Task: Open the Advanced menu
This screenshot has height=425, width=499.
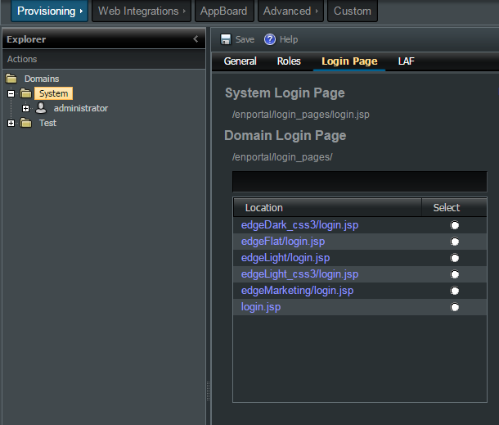Action: click(x=290, y=11)
